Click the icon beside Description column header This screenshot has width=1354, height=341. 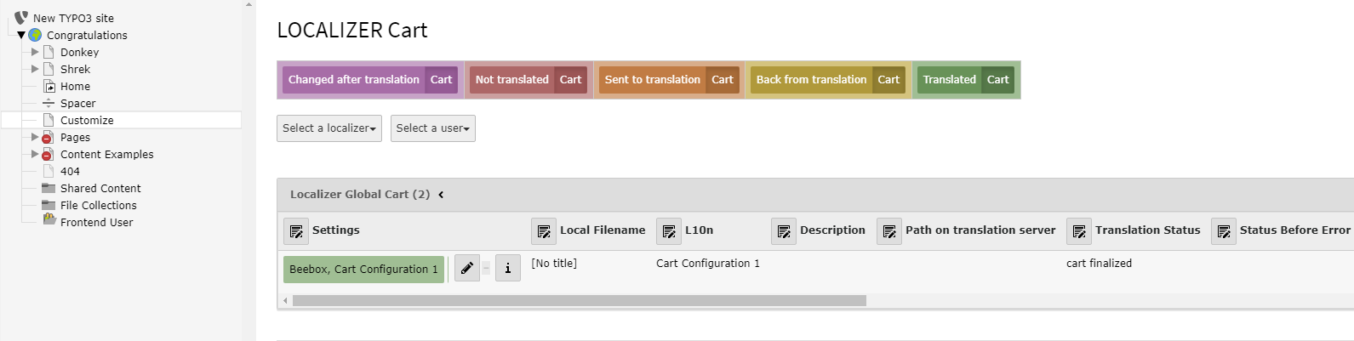click(x=784, y=230)
